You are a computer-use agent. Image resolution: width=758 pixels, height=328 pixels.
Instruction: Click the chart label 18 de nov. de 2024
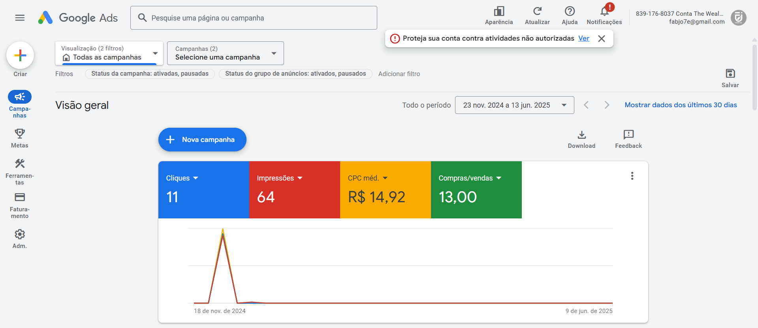220,311
